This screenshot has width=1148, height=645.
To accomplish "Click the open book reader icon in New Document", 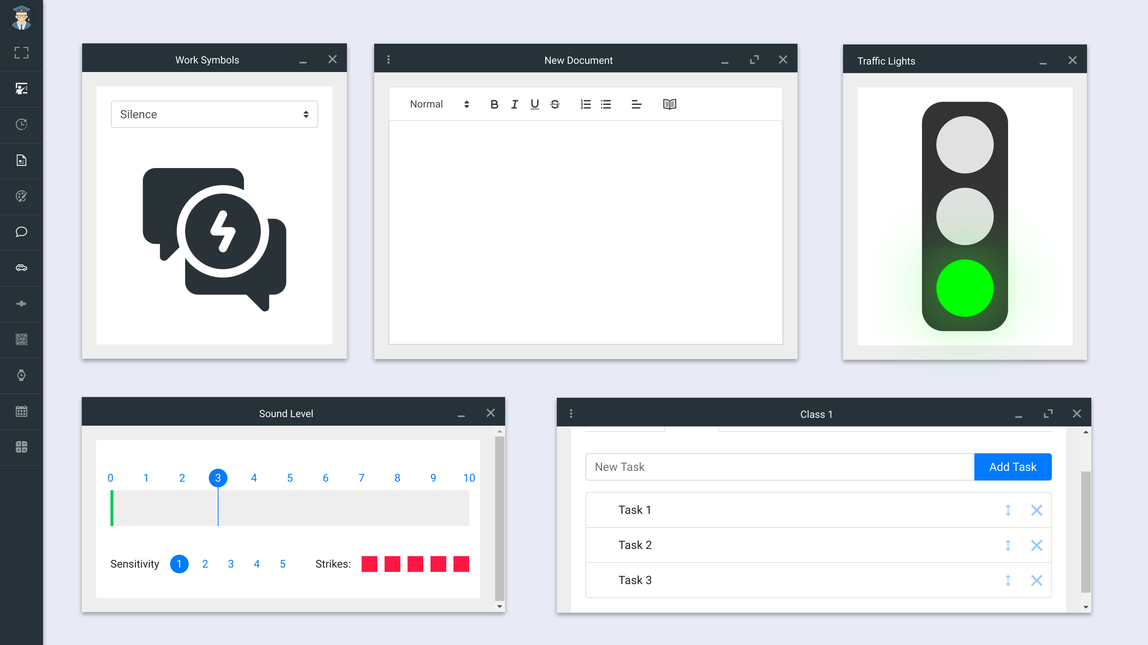I will coord(669,104).
